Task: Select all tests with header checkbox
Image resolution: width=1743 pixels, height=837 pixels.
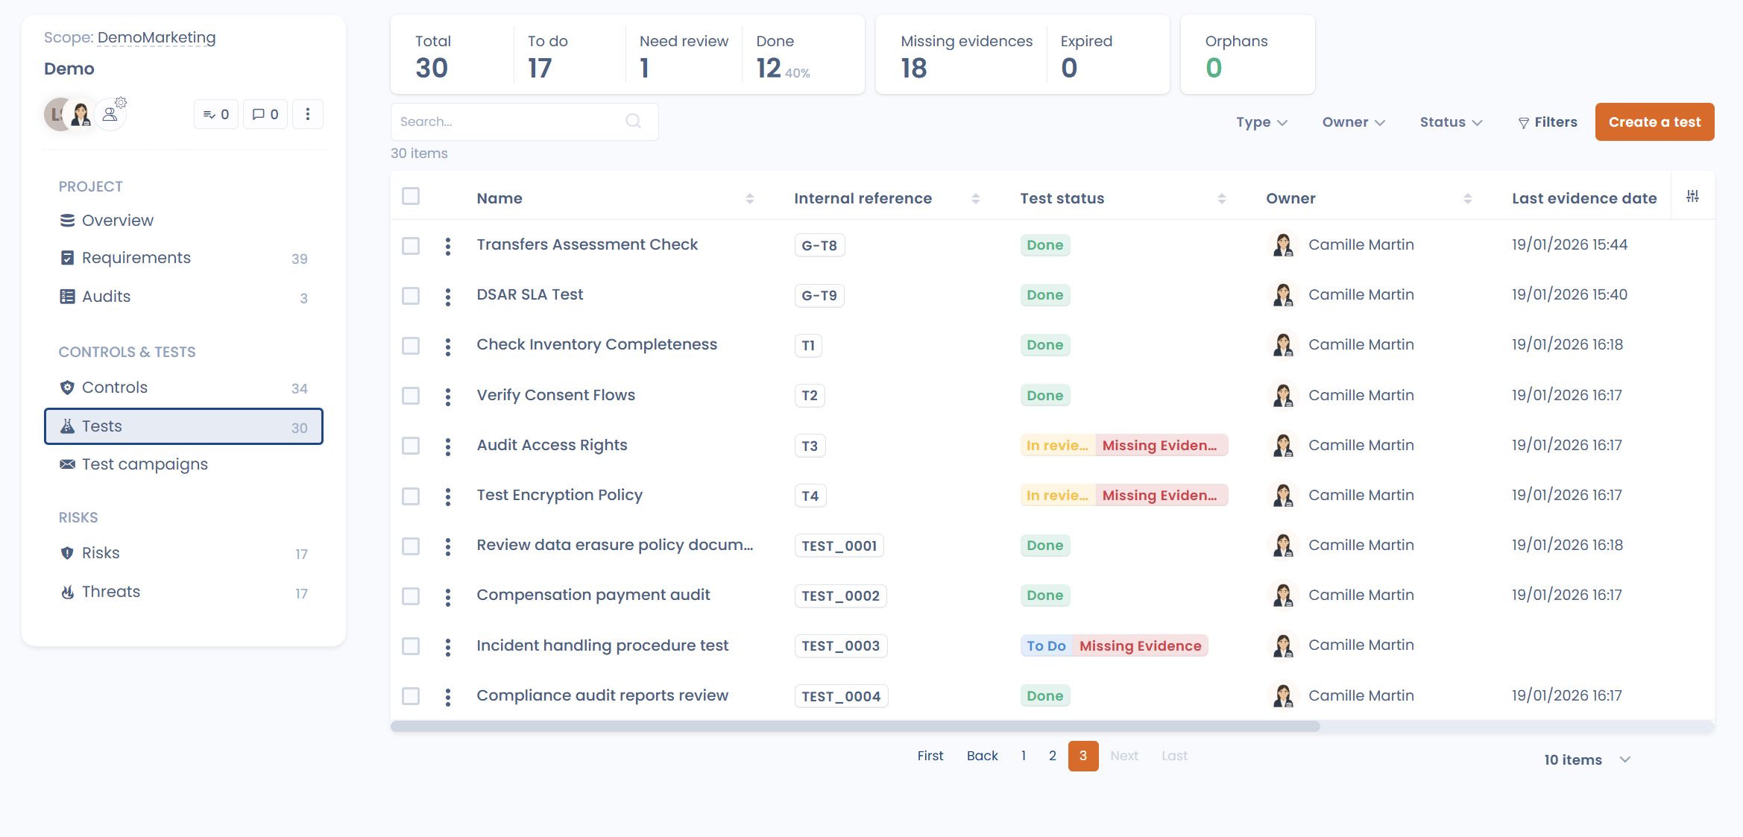Action: [x=411, y=196]
